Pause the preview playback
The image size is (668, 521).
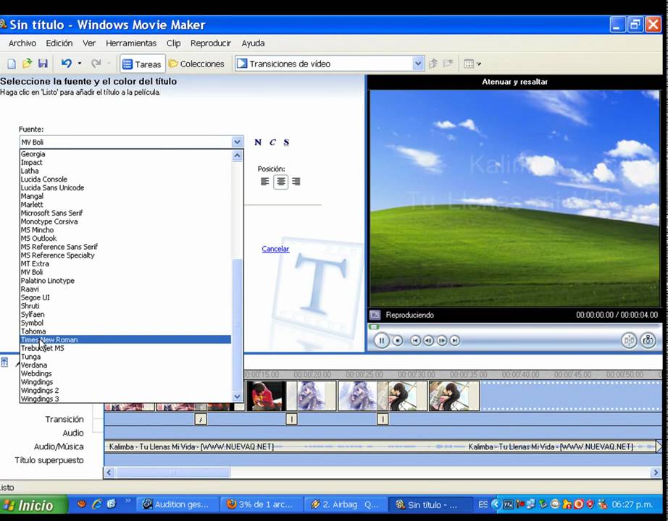click(381, 341)
